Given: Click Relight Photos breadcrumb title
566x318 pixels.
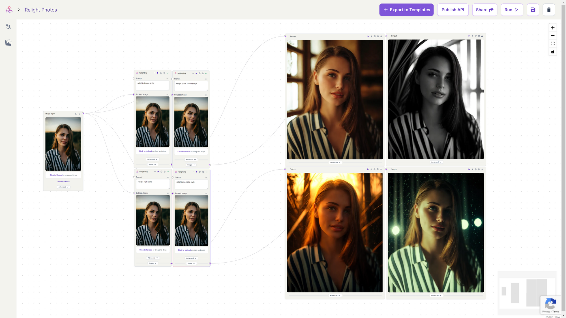Looking at the screenshot, I should [x=41, y=10].
